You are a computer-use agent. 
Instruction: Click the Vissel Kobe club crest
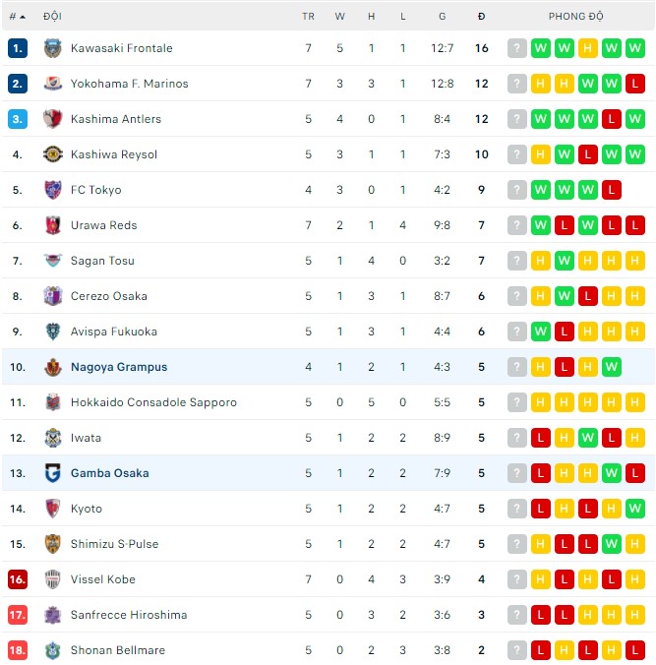click(x=52, y=579)
